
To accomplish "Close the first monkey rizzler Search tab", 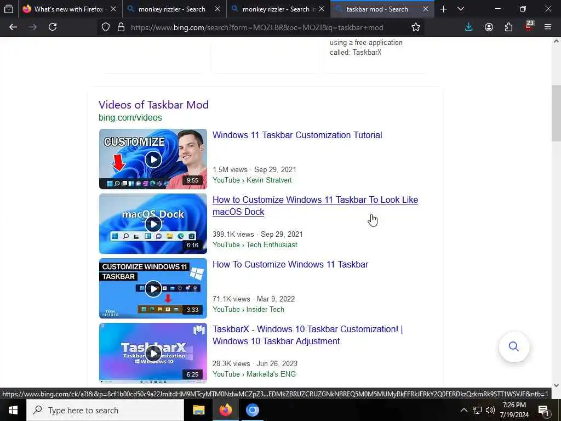I will tap(217, 9).
